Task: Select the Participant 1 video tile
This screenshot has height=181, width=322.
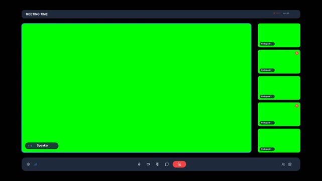Action: pos(279,35)
